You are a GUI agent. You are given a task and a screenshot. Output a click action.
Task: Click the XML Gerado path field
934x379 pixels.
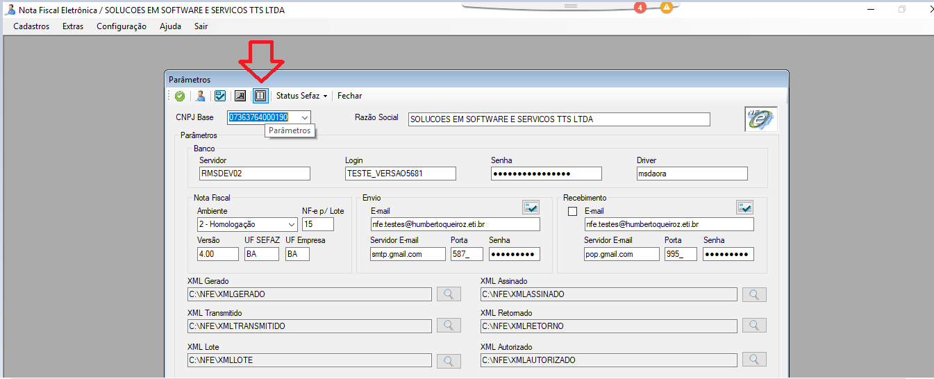[x=309, y=294]
